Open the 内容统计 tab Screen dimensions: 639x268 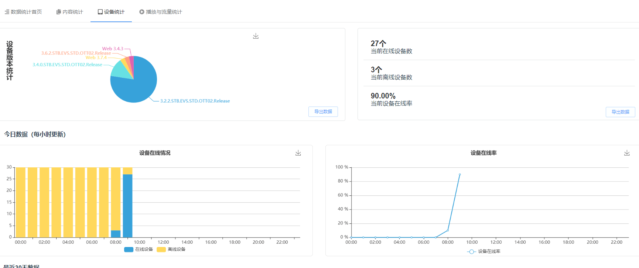[x=72, y=12]
